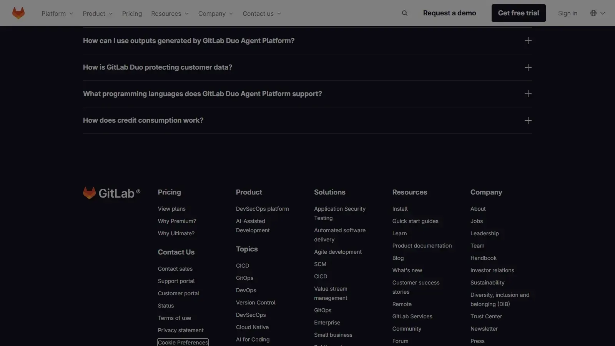Open What's new link

407,270
